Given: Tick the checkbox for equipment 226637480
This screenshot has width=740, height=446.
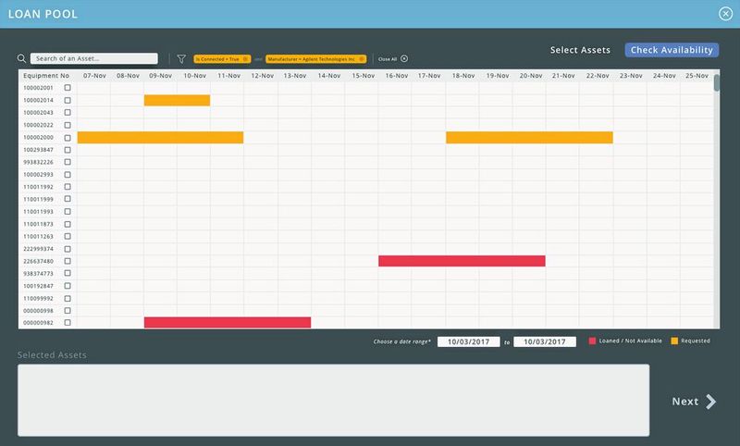Looking at the screenshot, I should pyautogui.click(x=68, y=261).
